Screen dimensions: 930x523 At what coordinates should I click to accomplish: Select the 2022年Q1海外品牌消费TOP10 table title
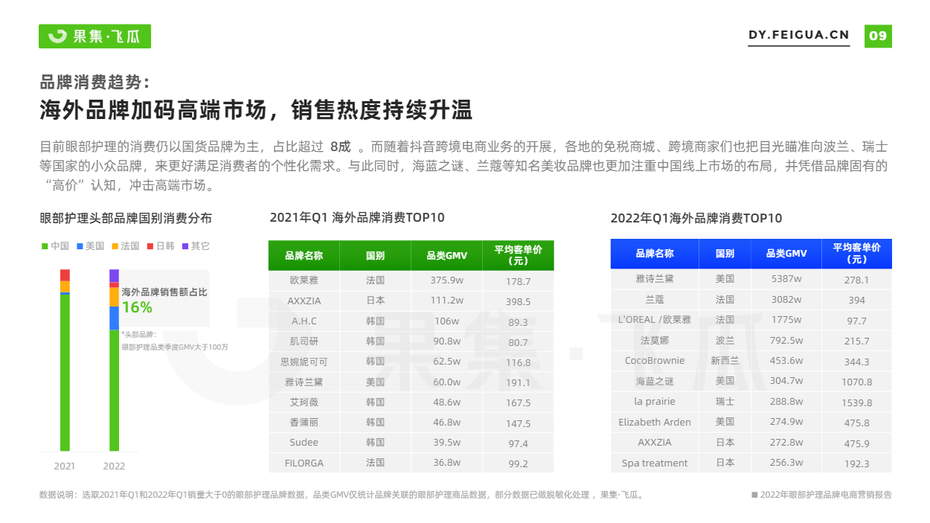pyautogui.click(x=696, y=218)
